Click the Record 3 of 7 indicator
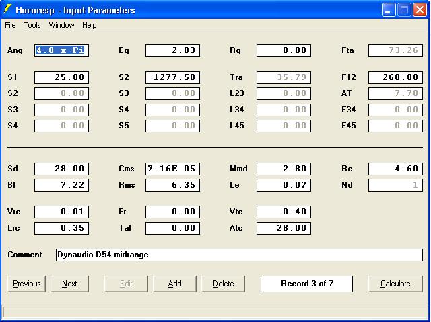Screen dimensions: 431x322 pyautogui.click(x=306, y=284)
